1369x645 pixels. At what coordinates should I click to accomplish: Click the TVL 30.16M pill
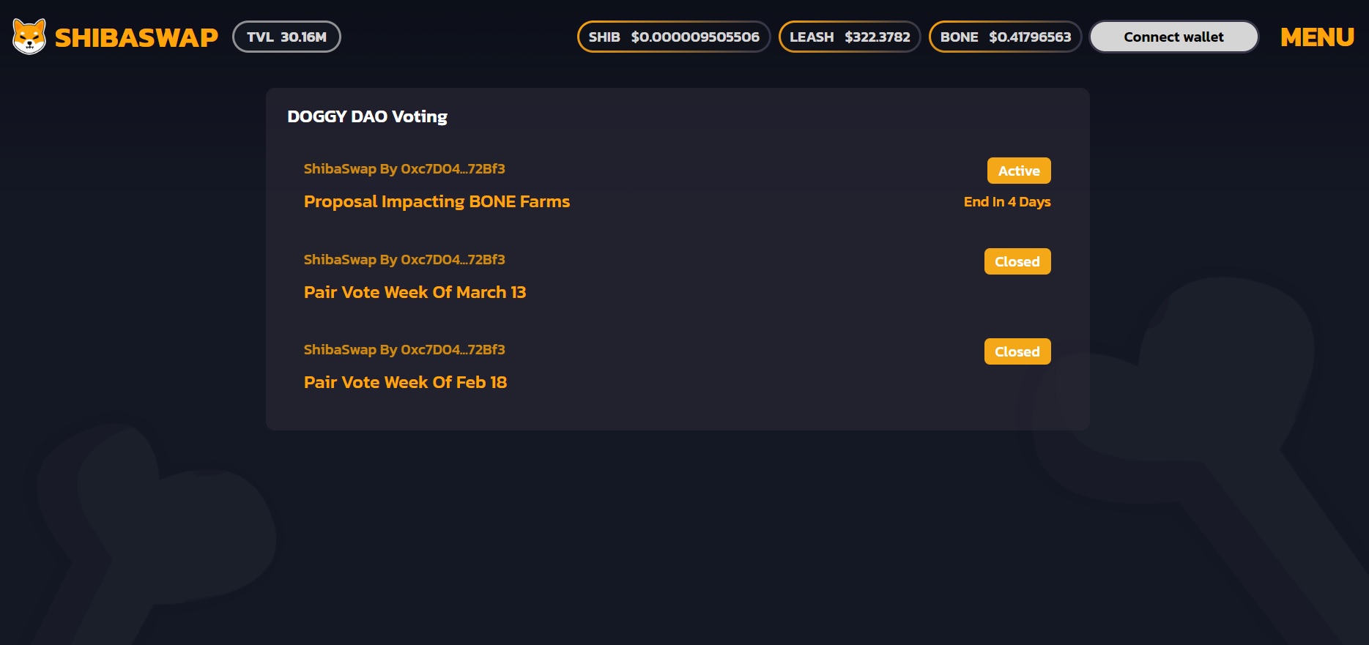click(286, 37)
